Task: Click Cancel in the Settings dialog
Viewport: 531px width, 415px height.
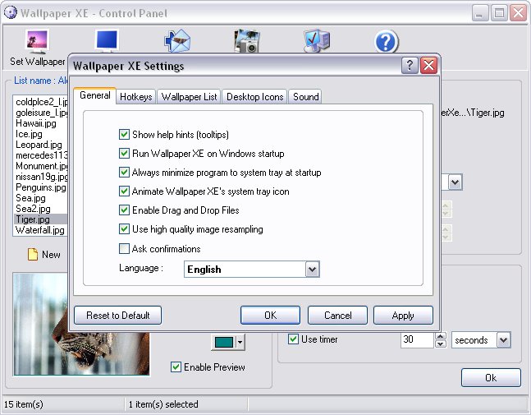Action: pyautogui.click(x=337, y=316)
